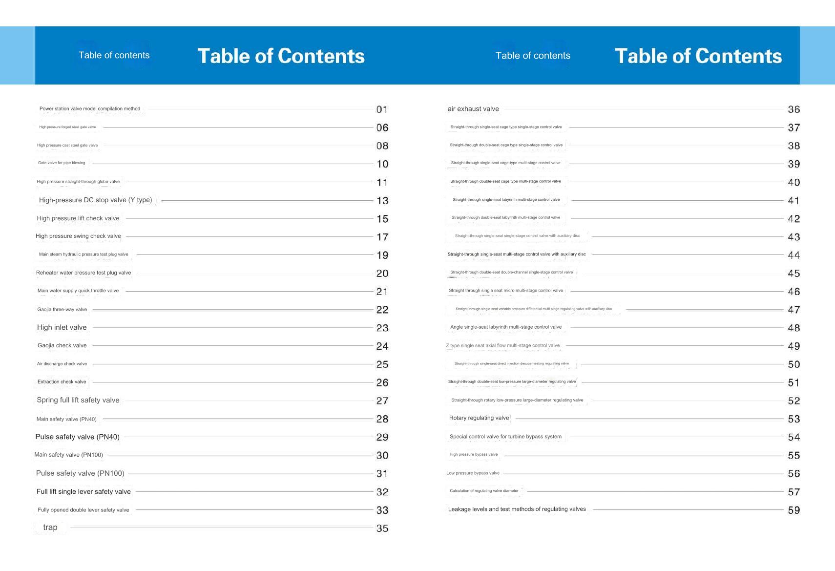The image size is (835, 571).
Task: Select 'Pulse safety valve (PN40)' entry
Action: pos(77,437)
